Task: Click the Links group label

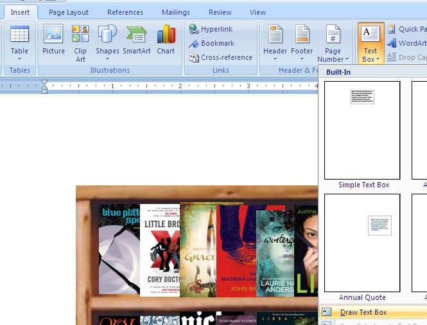Action: pyautogui.click(x=221, y=70)
